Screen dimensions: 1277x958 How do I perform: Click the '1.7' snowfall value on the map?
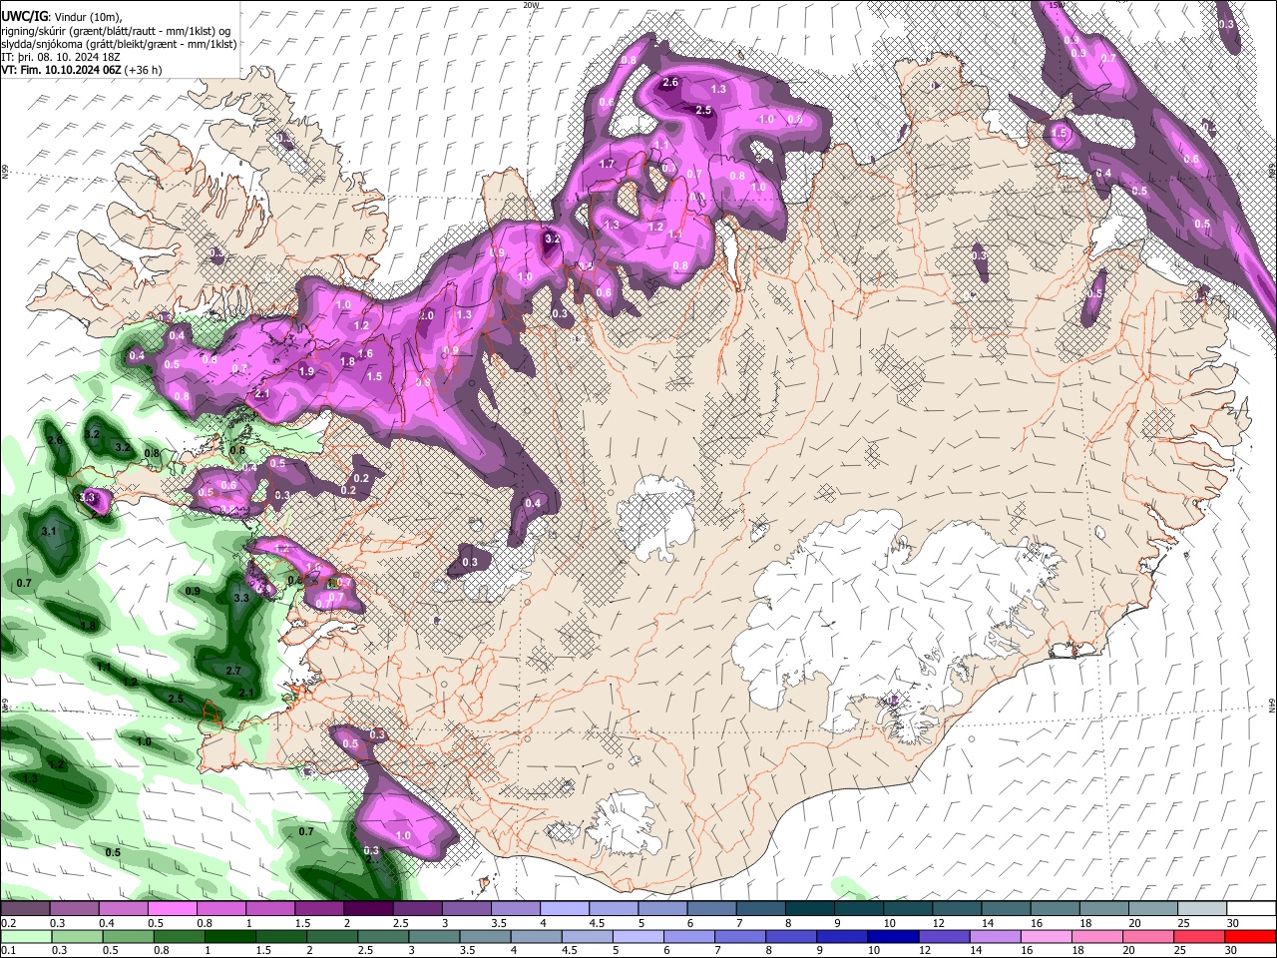coord(607,164)
